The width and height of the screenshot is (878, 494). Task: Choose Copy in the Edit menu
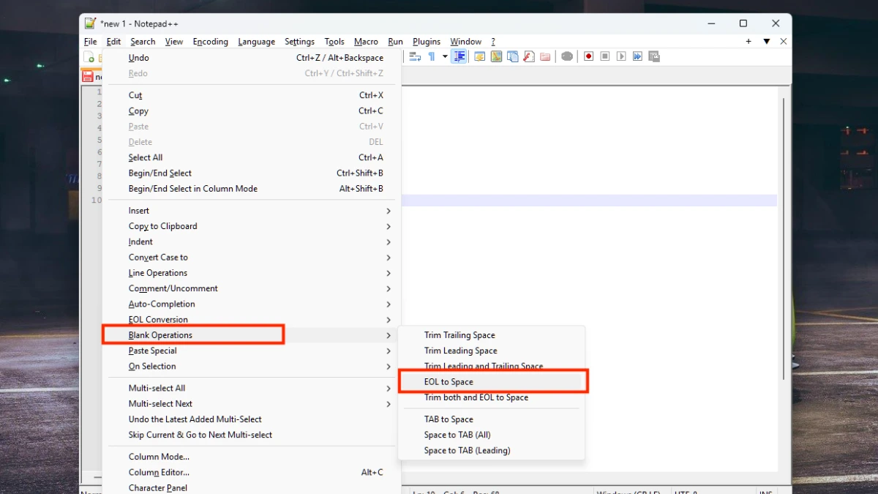coord(252,111)
